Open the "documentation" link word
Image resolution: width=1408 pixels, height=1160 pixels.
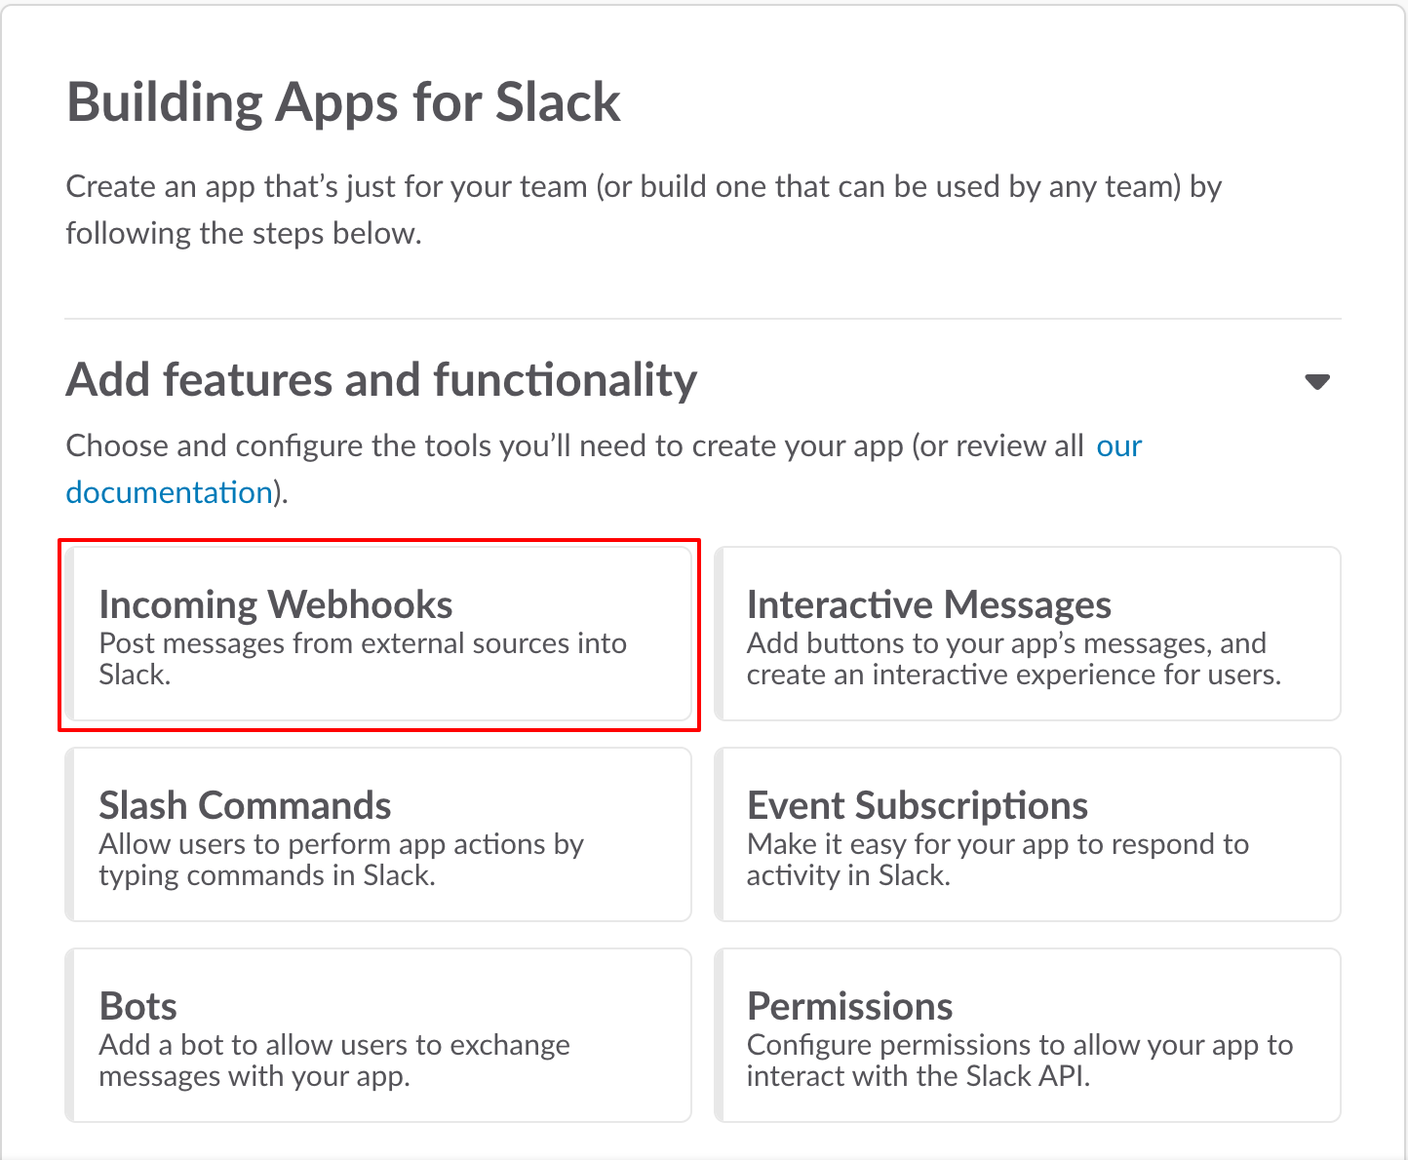click(169, 493)
